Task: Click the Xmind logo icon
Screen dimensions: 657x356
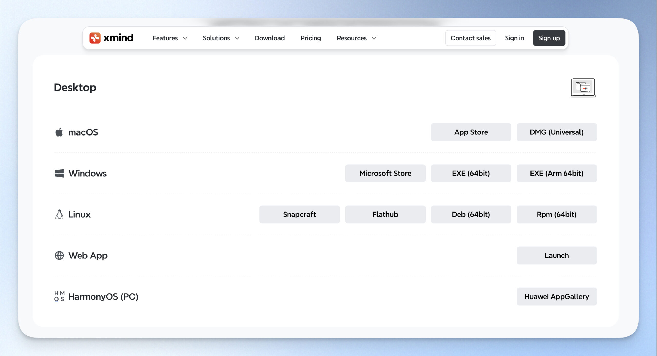Action: pyautogui.click(x=95, y=38)
